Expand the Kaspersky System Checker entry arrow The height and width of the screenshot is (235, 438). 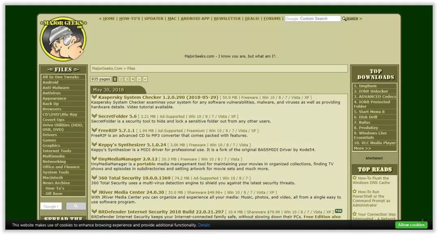94,97
